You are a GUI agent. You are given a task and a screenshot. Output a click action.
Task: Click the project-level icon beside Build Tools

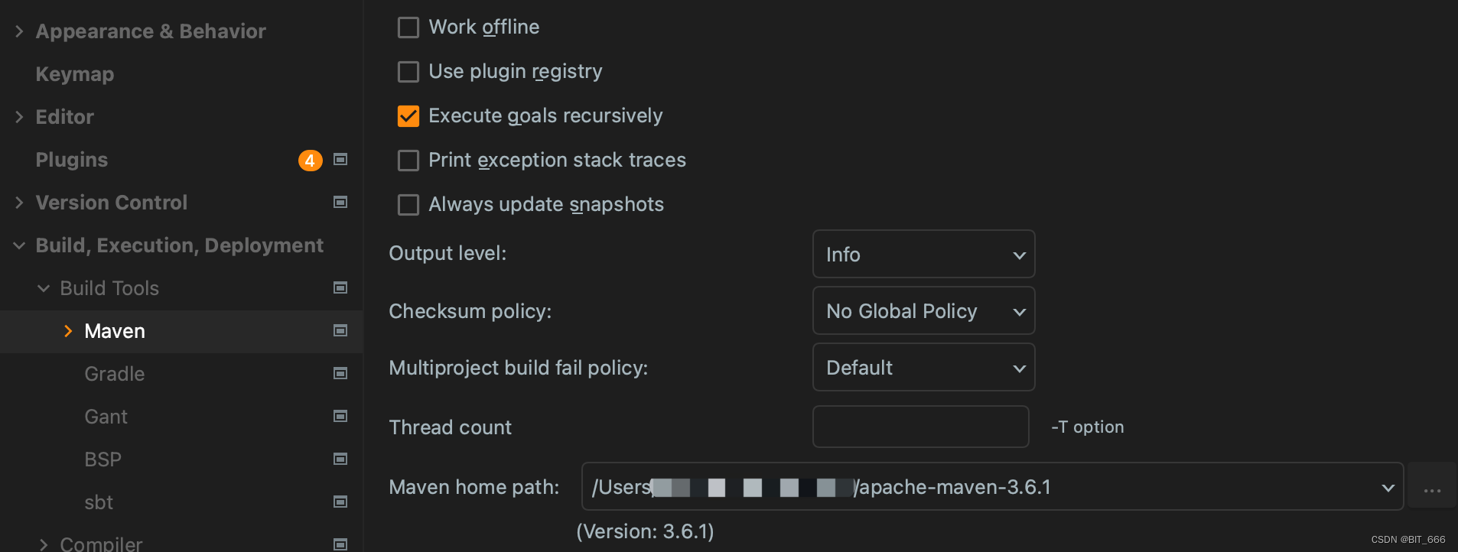340,287
